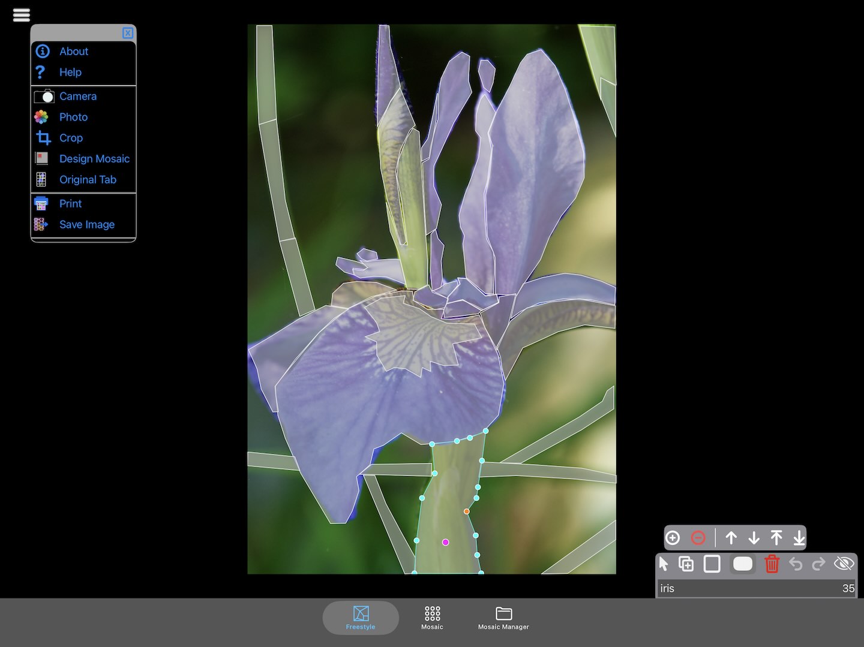
Task: Delete shape with red trash icon
Action: pyautogui.click(x=772, y=564)
